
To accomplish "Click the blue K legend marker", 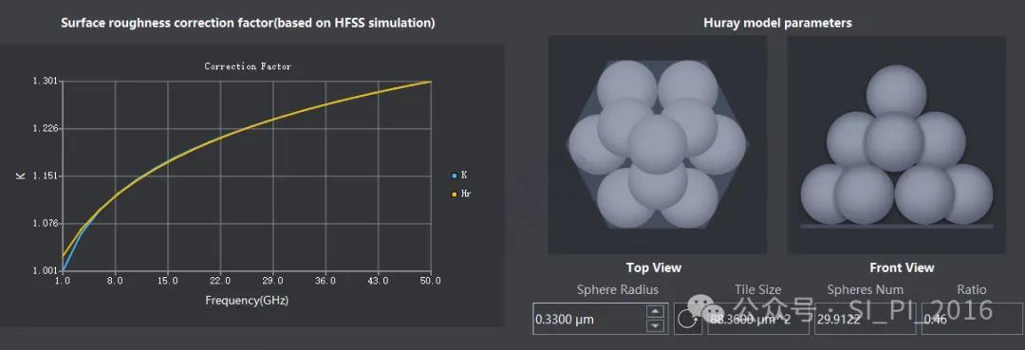I will coord(455,175).
